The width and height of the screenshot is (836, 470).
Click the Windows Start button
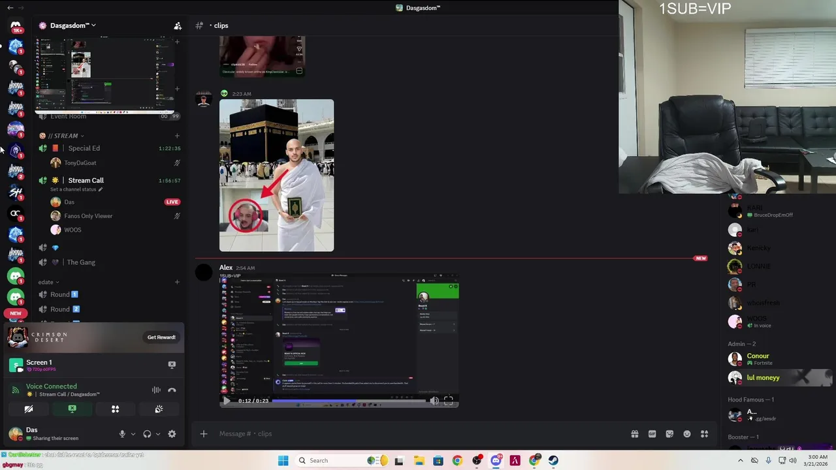point(283,460)
